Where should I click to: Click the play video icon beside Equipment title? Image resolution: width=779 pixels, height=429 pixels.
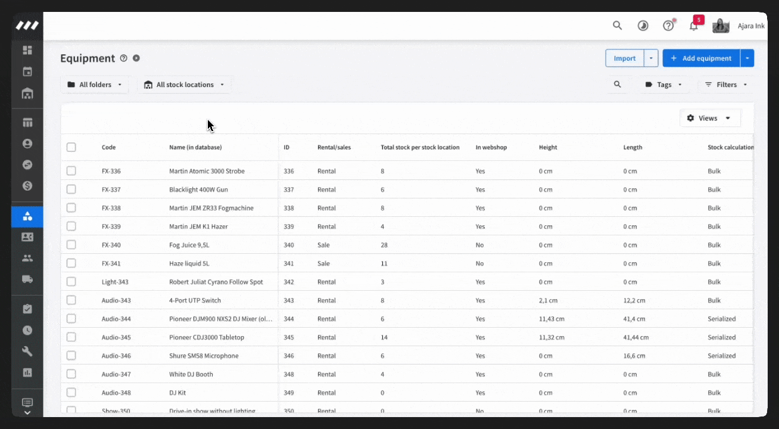point(136,58)
